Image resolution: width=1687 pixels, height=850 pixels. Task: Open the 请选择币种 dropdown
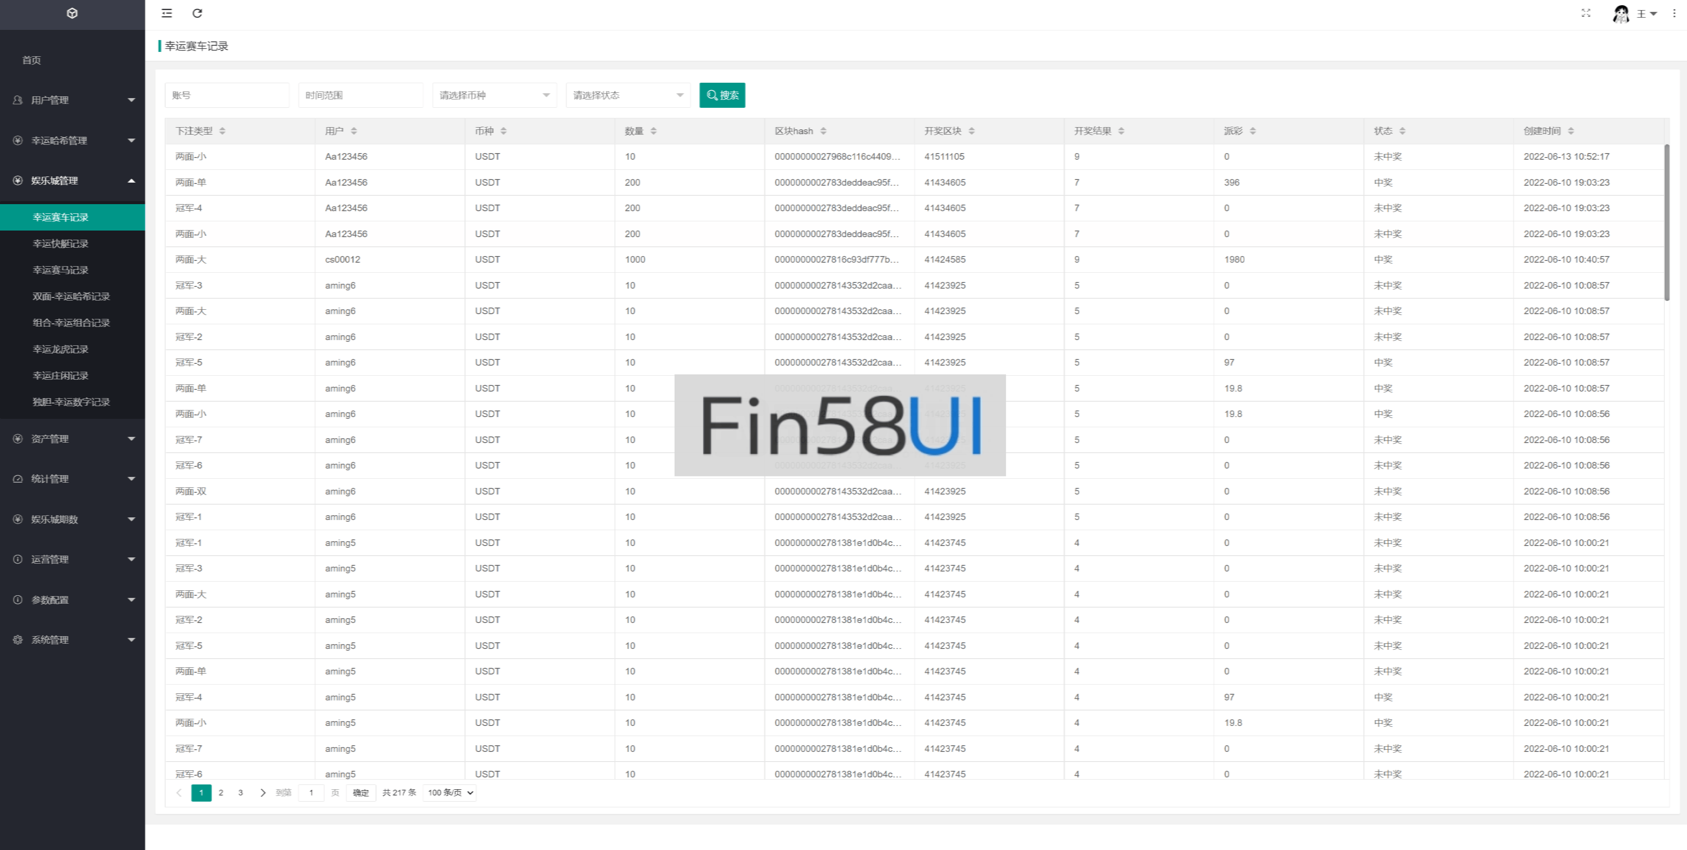tap(494, 95)
